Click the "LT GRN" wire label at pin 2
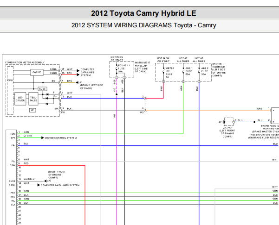This screenshot has height=225, width=279. (28, 136)
